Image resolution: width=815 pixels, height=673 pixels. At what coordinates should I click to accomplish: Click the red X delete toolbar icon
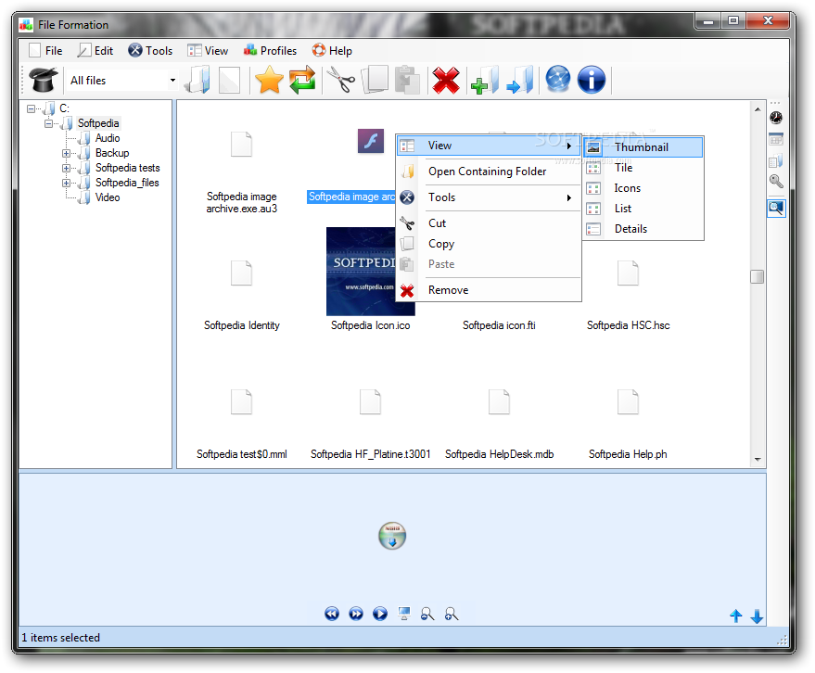click(446, 80)
